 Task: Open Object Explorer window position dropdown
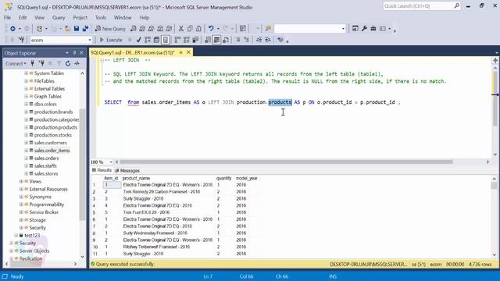(x=67, y=53)
